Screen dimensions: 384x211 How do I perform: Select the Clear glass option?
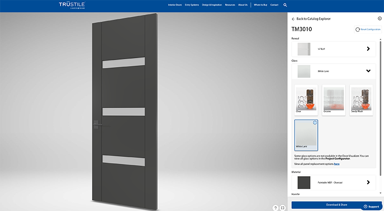pos(306,100)
